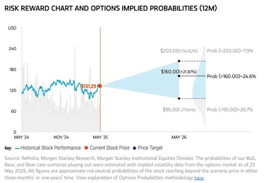This screenshot has width=267, height=183.
Task: Click the Current Stock Price legend dot
Action: (x=86, y=148)
